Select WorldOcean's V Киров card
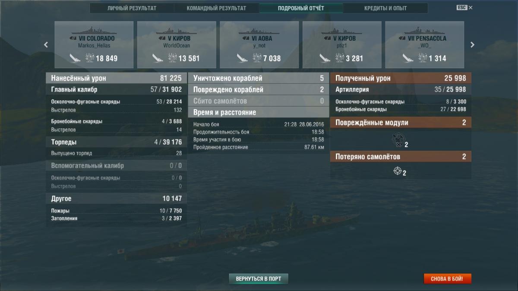518x291 pixels. click(x=177, y=45)
